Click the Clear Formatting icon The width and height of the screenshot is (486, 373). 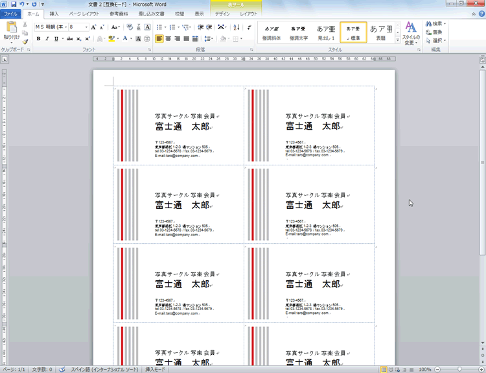tap(130, 27)
